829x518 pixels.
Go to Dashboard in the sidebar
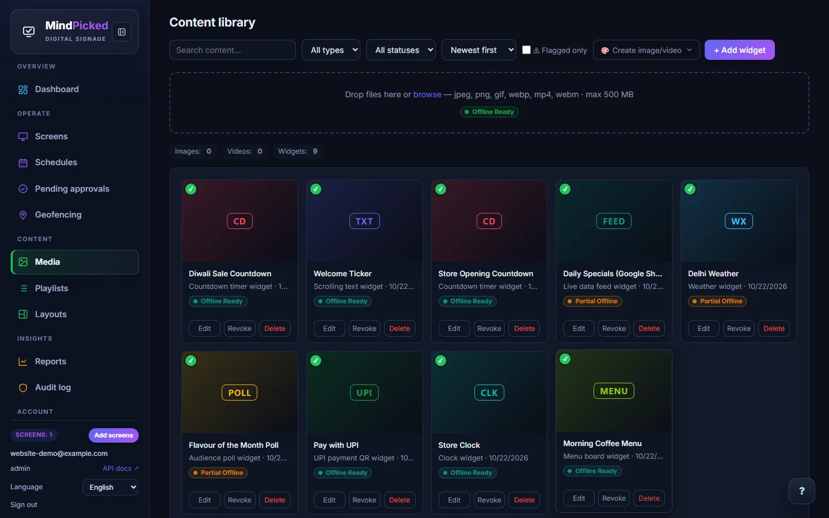[74, 89]
